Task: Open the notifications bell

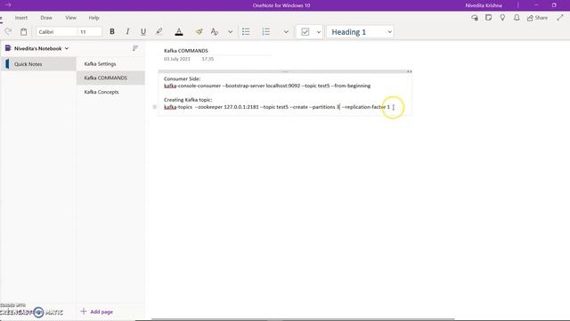Action: click(517, 18)
